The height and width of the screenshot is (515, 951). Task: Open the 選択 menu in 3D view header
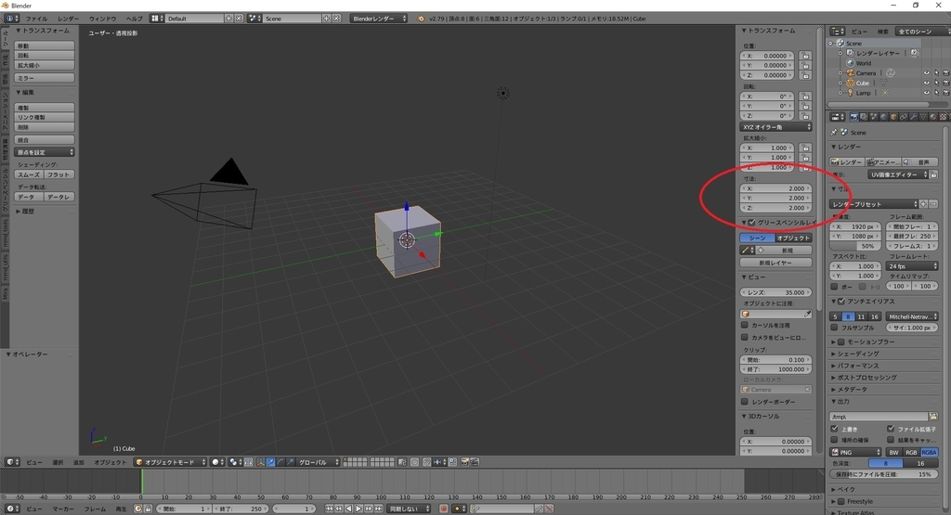pos(58,462)
